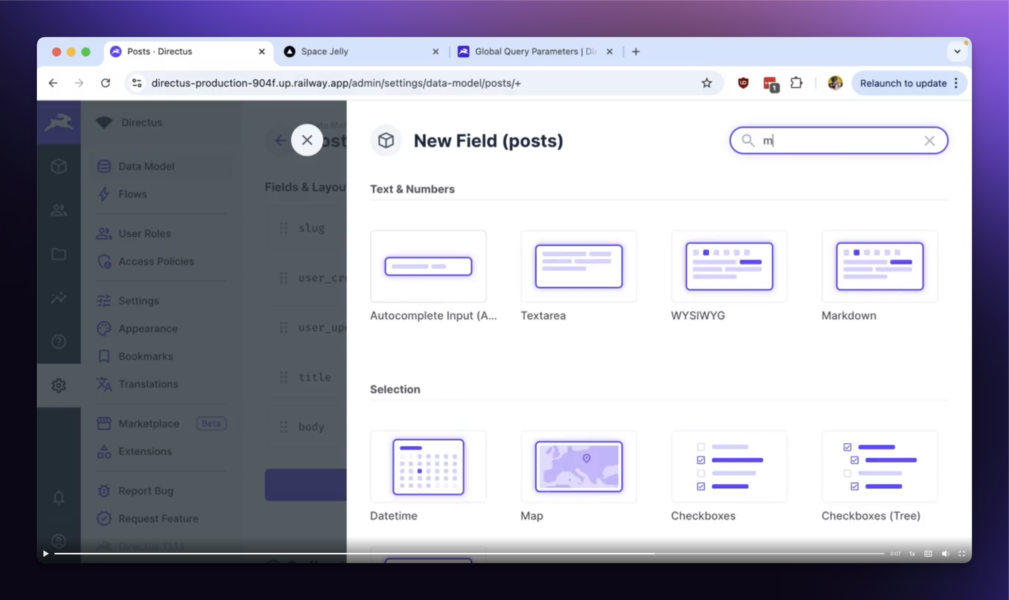Click the drag handle for the title field
1009x600 pixels.
(284, 377)
